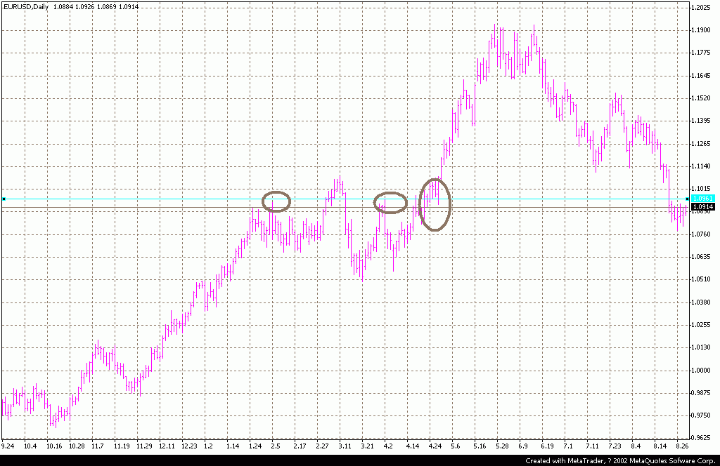The height and width of the screenshot is (466, 720).
Task: Select the leftmost drawn ellipse object
Action: 277,201
